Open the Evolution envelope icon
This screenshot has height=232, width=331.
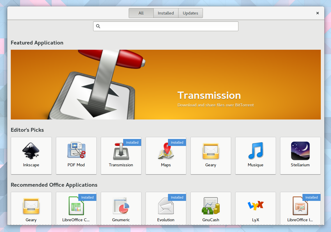coord(166,206)
